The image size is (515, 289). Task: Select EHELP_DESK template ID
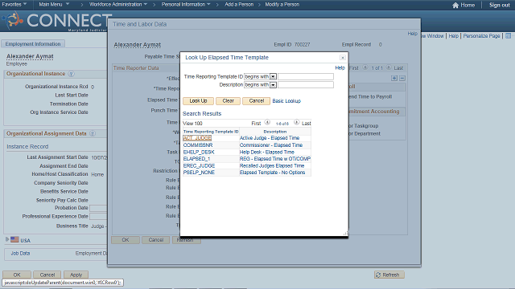pyautogui.click(x=199, y=152)
